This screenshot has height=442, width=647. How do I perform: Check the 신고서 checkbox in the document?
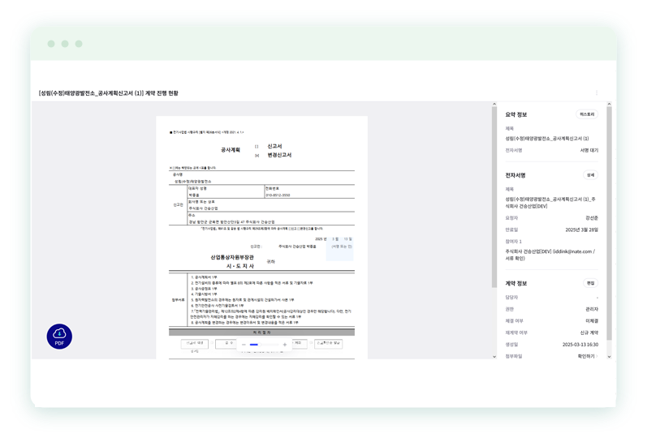coord(257,146)
